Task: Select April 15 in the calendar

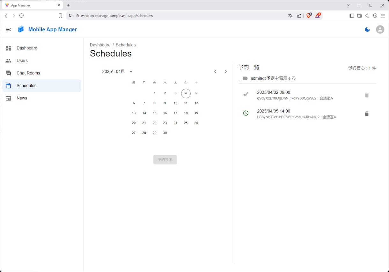Action: pos(155,113)
